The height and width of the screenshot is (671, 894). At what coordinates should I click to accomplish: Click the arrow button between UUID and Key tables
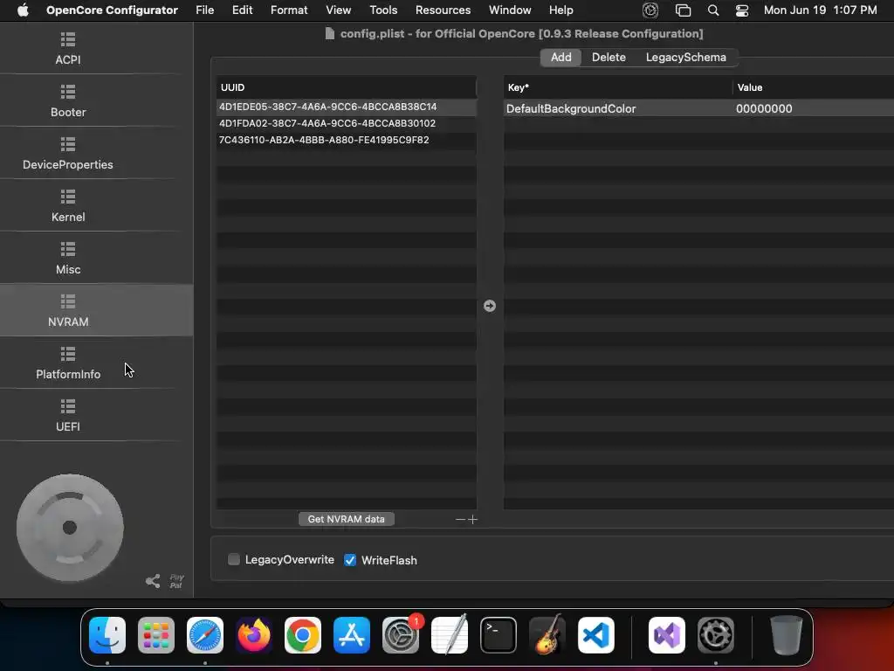coord(489,306)
